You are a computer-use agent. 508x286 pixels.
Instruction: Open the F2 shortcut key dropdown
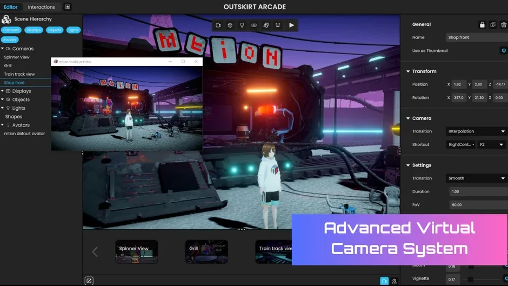[x=491, y=144]
